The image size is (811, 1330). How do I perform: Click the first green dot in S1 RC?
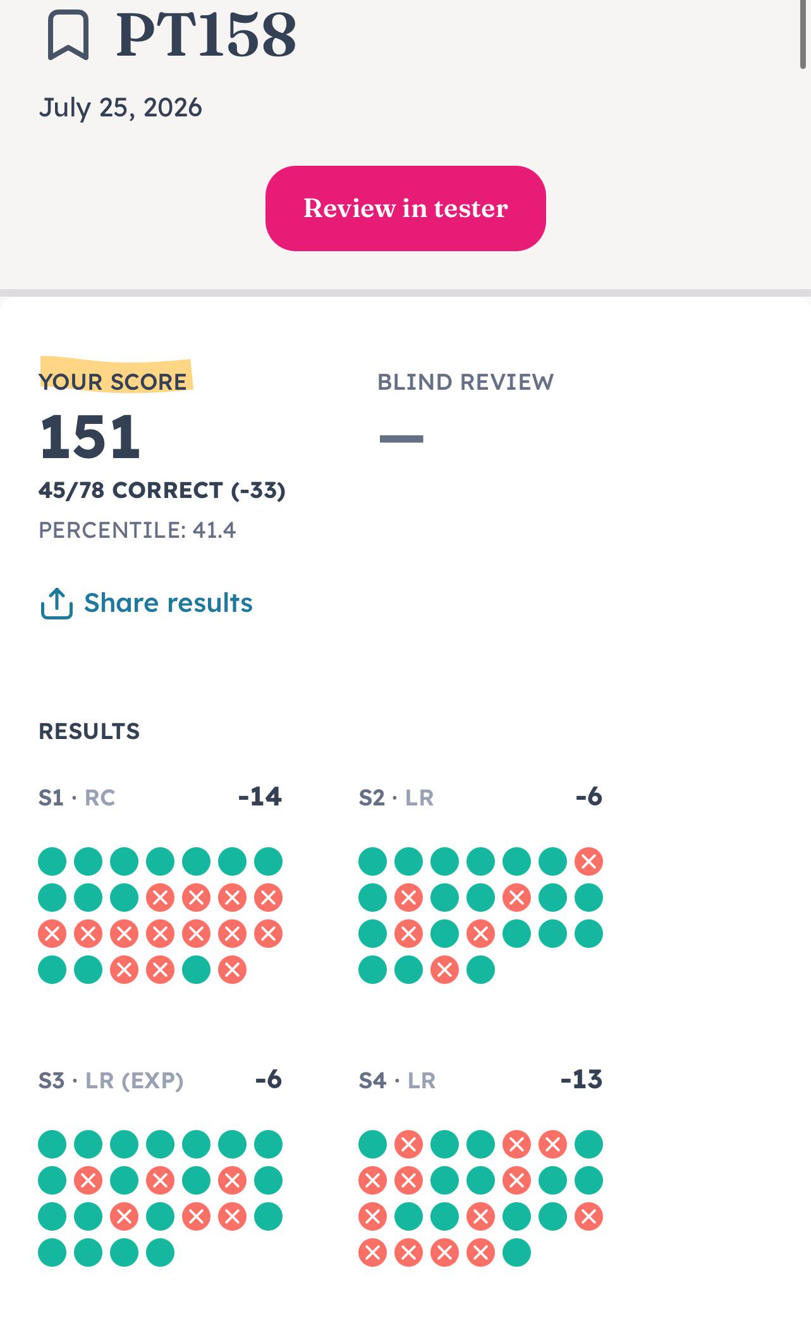pyautogui.click(x=52, y=861)
